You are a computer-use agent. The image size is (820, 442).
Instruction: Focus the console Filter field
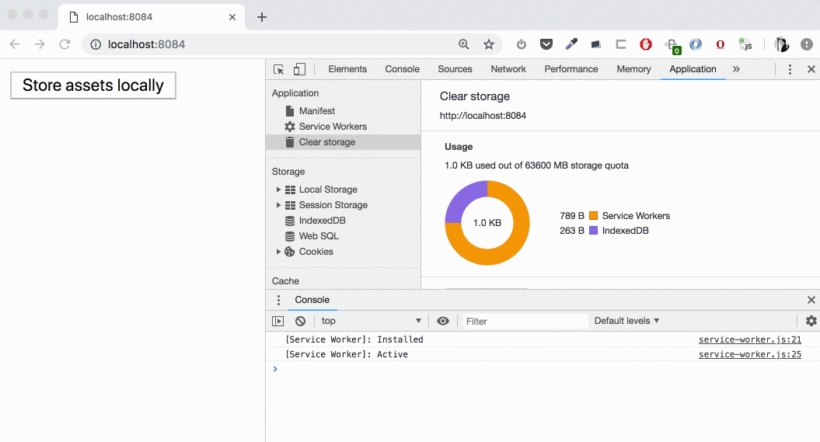point(525,321)
